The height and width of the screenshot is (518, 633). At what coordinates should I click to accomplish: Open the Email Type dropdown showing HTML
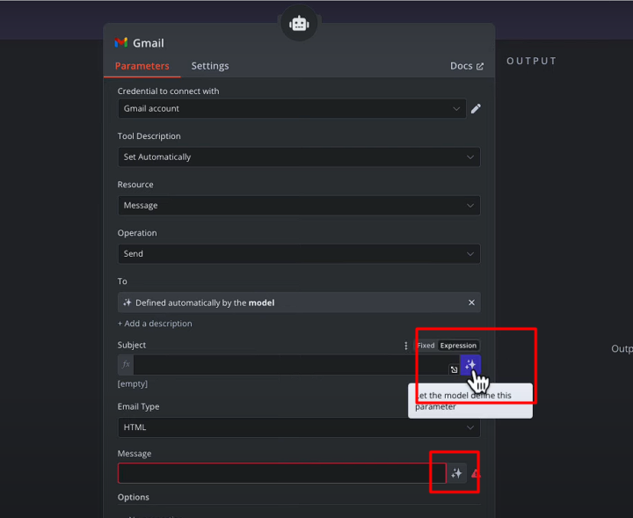(299, 427)
